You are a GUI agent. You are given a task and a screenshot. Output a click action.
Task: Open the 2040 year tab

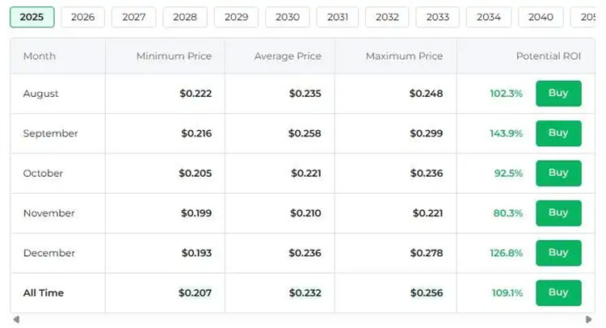pos(541,17)
